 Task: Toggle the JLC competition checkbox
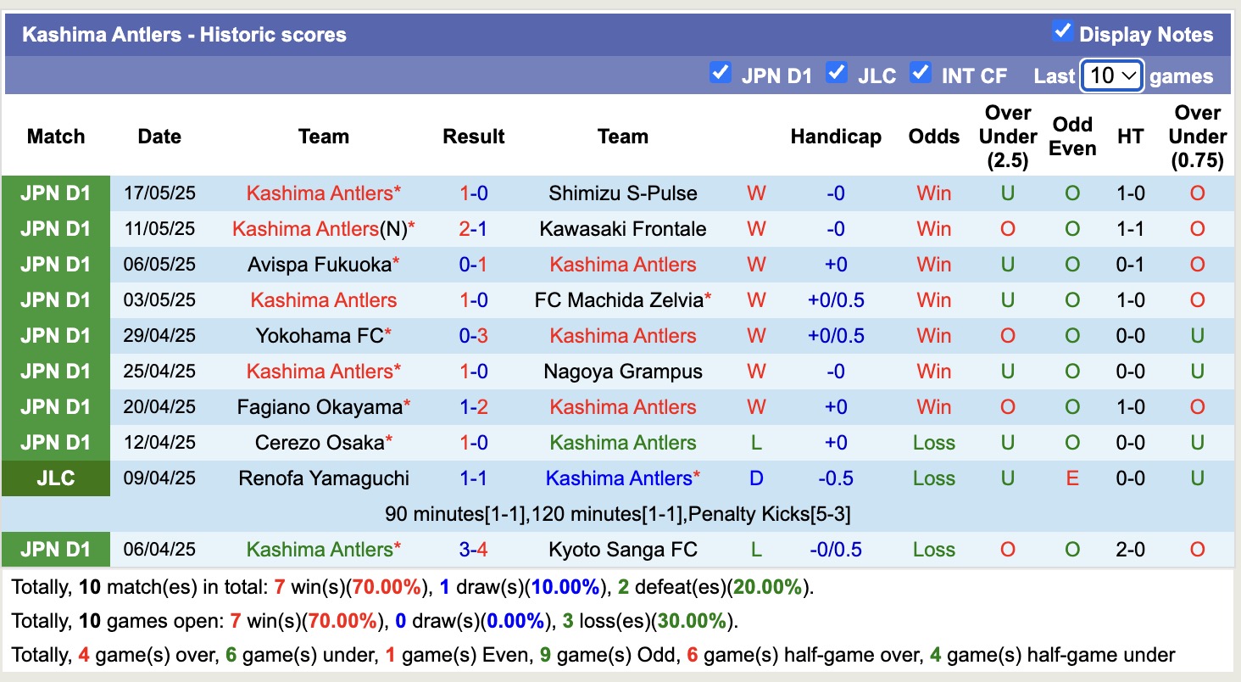tap(837, 74)
